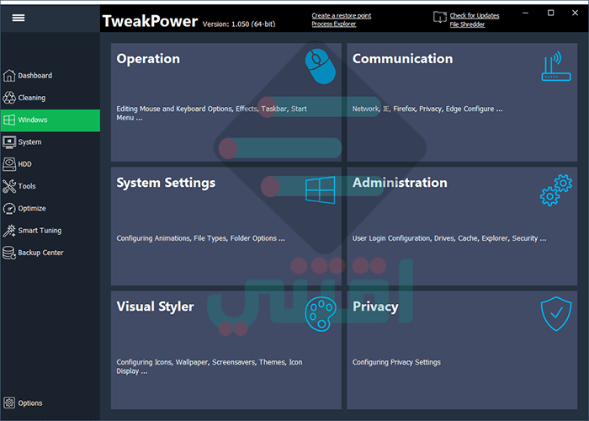Click the TweakPower title text
Screen dimensions: 589x421
tap(150, 21)
